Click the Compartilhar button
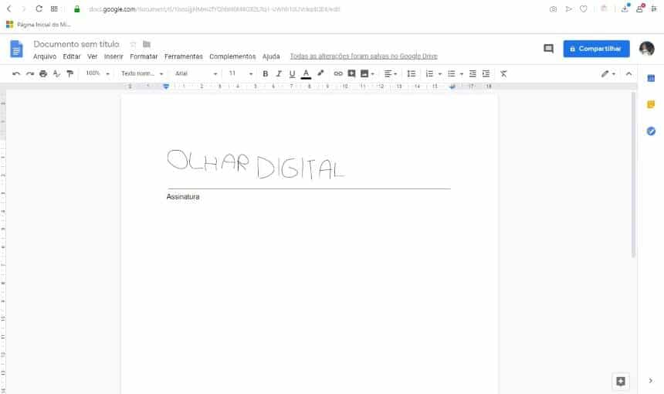 596,49
